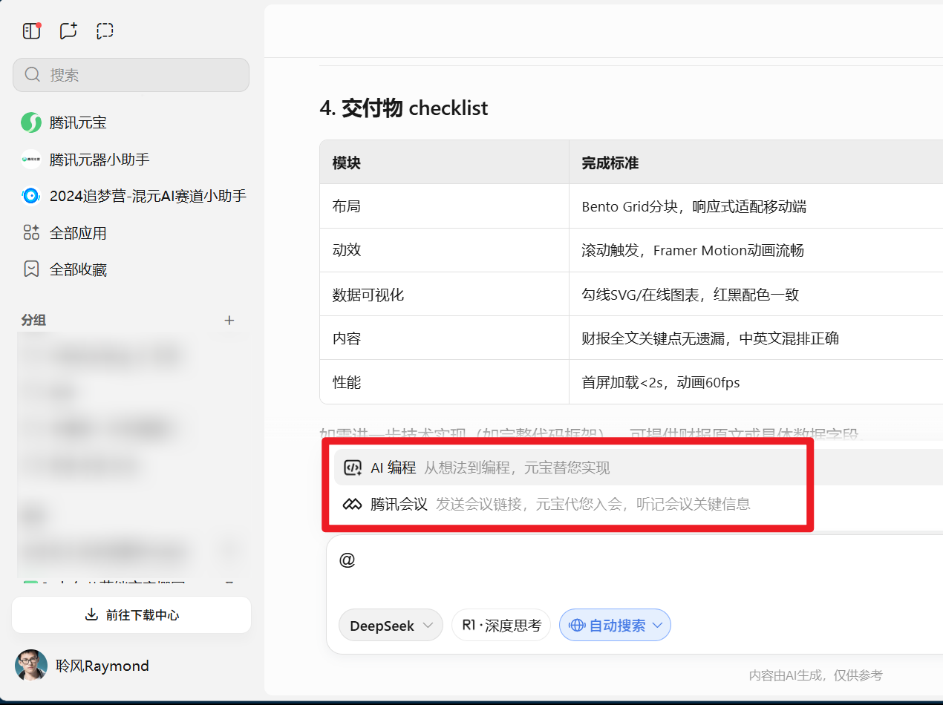Go to the 前往下载中心 download center
Screen dimensions: 943x705
coord(131,614)
